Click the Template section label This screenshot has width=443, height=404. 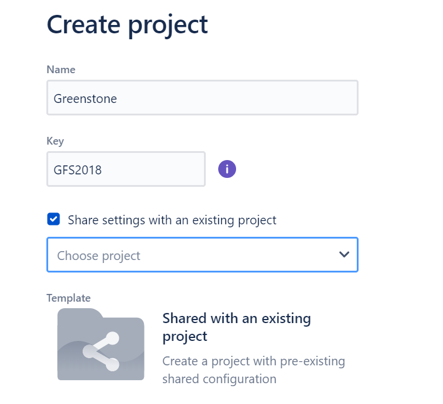(68, 298)
